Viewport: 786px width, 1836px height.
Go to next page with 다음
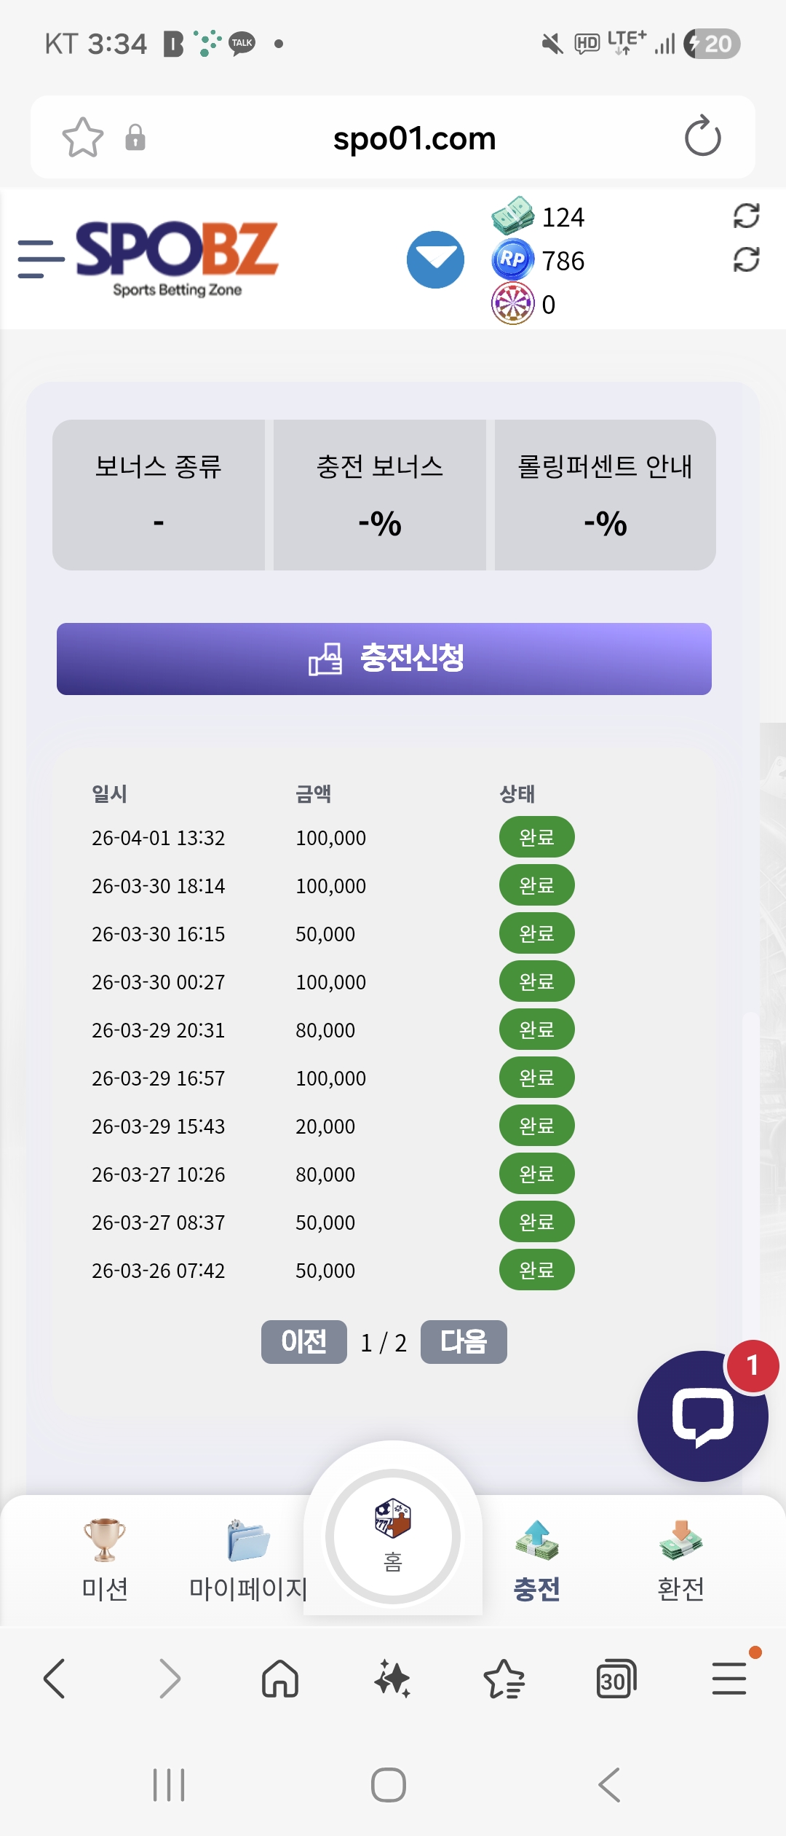click(x=464, y=1341)
